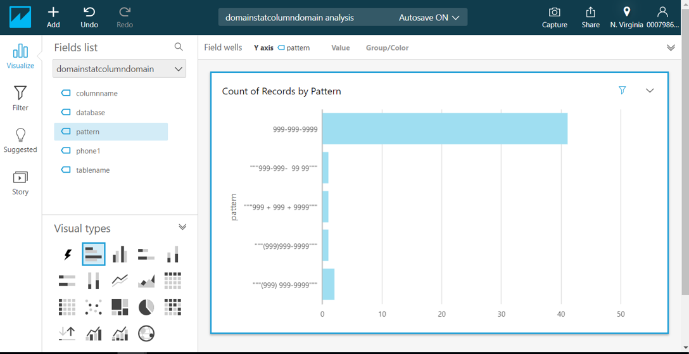Select the geospatial globe visual type
This screenshot has height=354, width=689.
click(x=146, y=333)
